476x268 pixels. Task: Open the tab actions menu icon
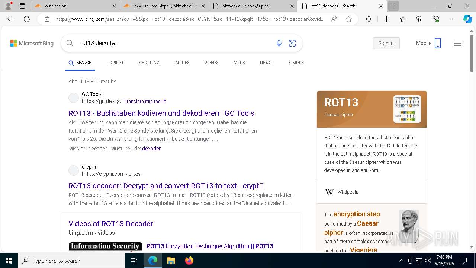tap(22, 6)
